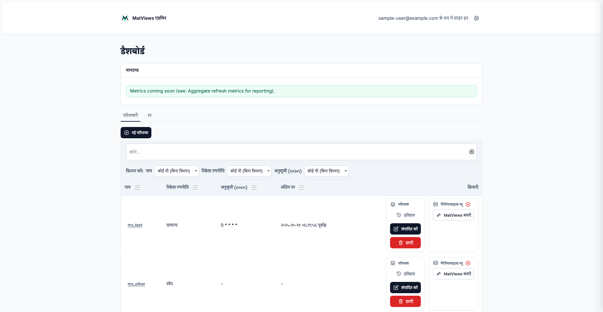Click sort icon beside नाम column header
This screenshot has height=312, width=603.
137,188
